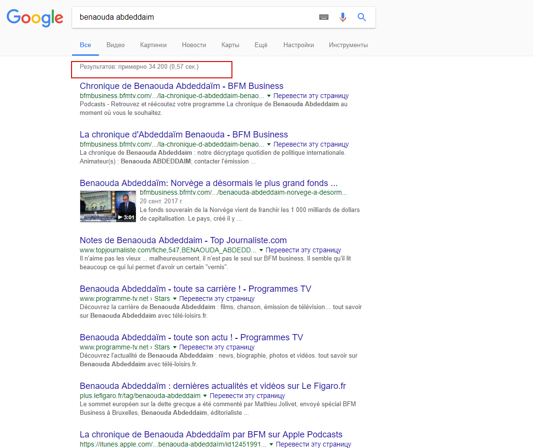Translate the Top Journaliste page
This screenshot has height=448, width=533.
pos(303,250)
